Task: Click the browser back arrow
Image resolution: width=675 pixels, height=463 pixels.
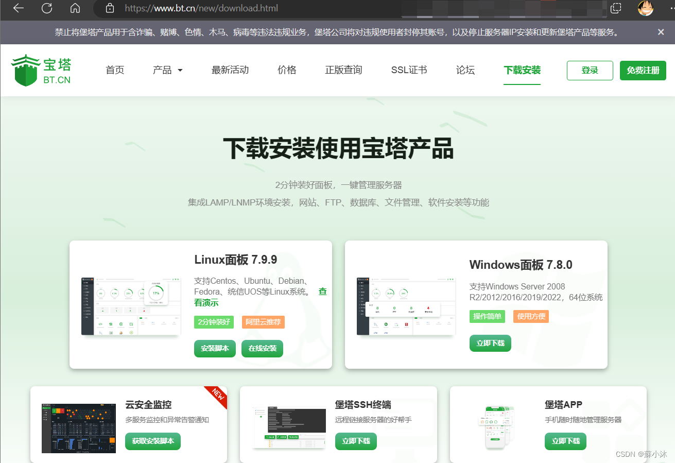Action: (19, 8)
